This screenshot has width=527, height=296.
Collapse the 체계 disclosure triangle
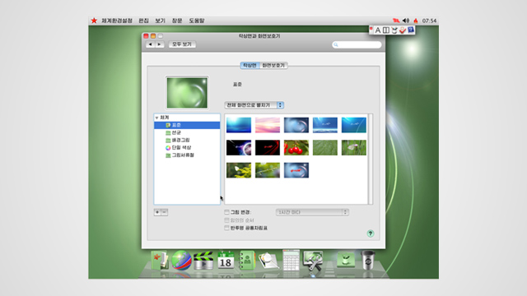156,118
